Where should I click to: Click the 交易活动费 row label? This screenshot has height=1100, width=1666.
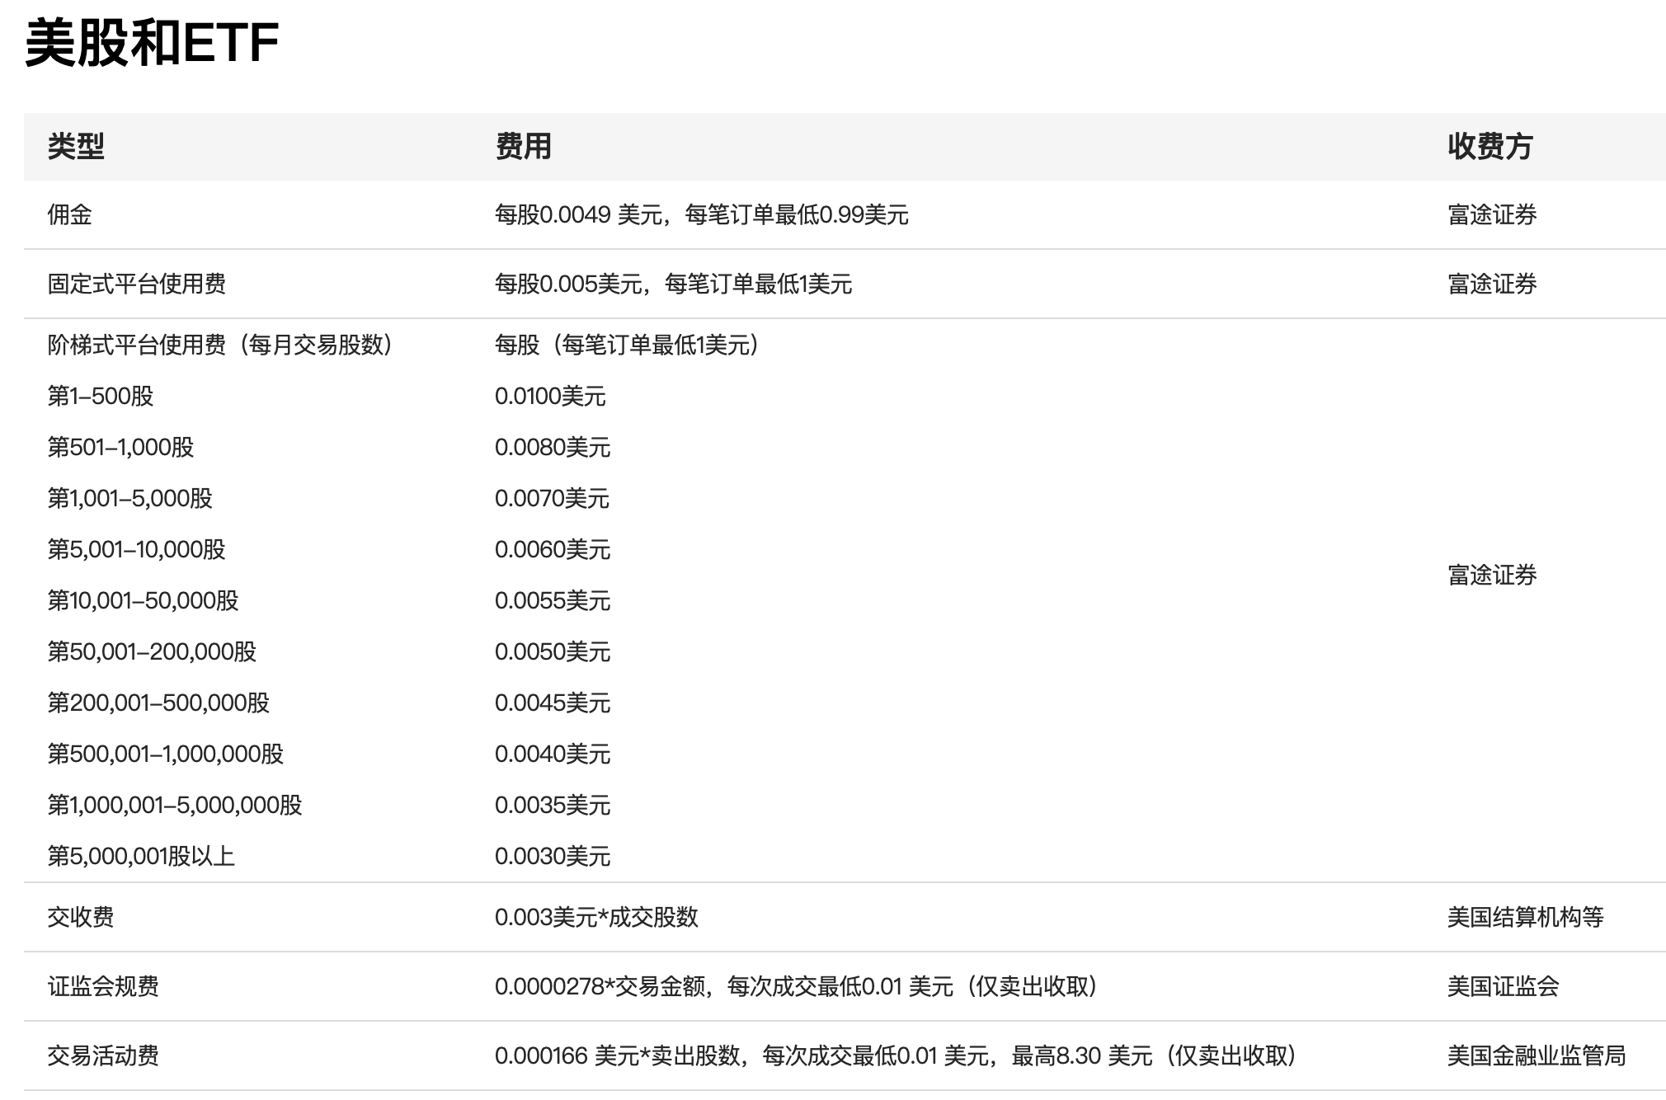tap(102, 1056)
